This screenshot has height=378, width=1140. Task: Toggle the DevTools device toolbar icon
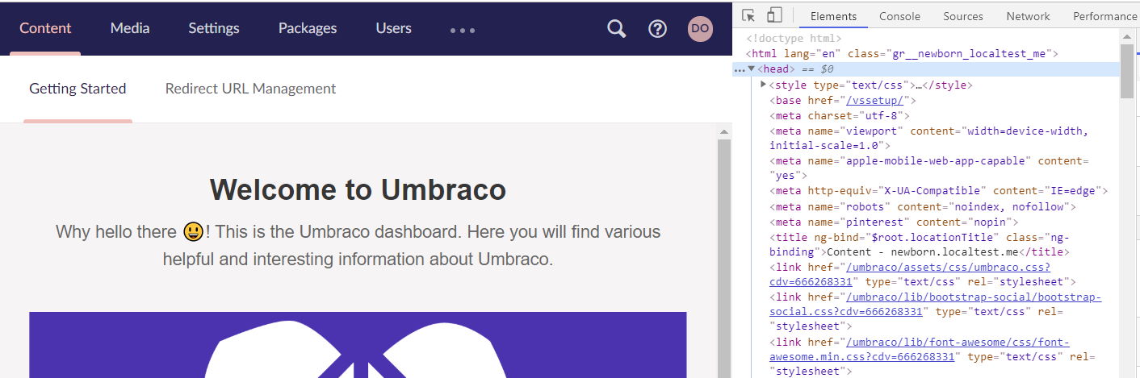pos(774,16)
